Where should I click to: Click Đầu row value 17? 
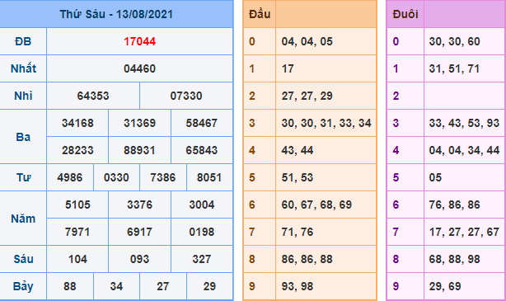(x=288, y=68)
